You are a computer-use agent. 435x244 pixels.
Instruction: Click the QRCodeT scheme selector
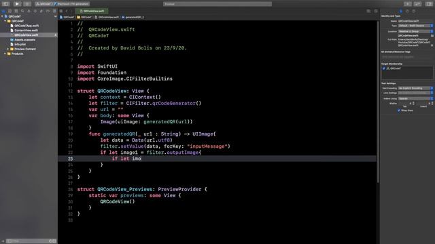coord(44,4)
